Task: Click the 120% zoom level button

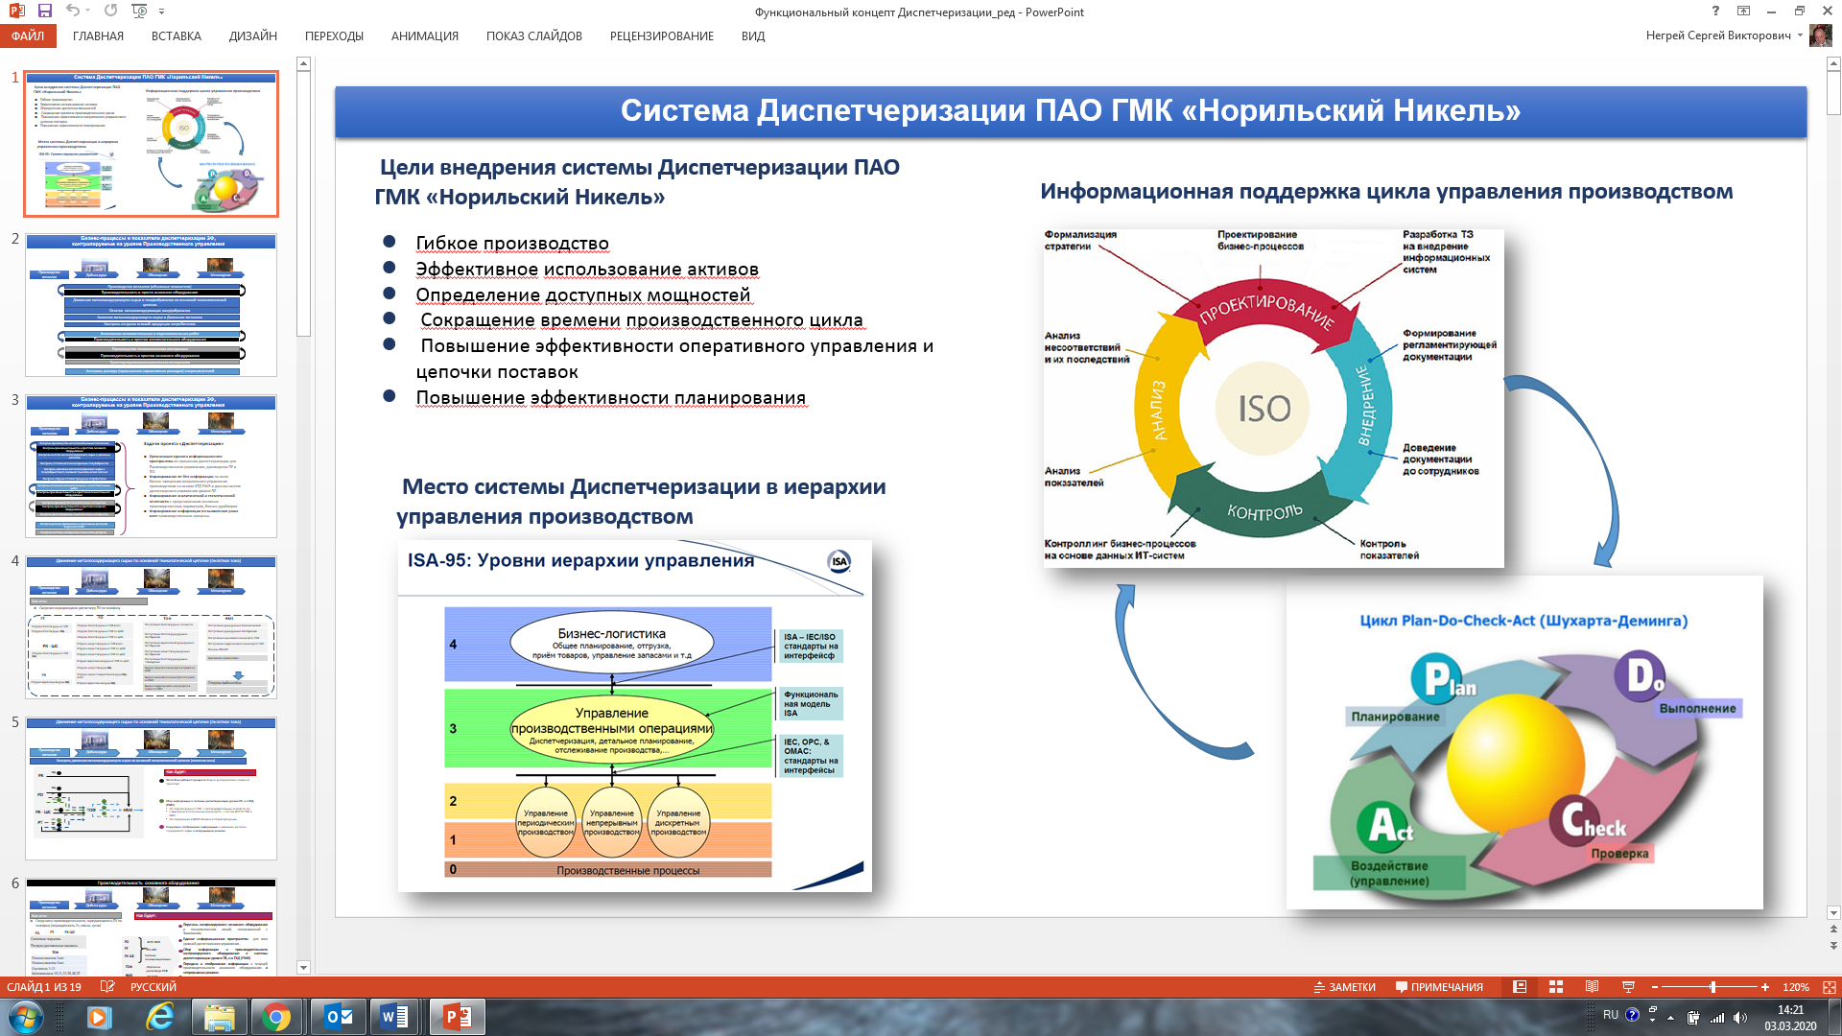Action: pos(1795,986)
